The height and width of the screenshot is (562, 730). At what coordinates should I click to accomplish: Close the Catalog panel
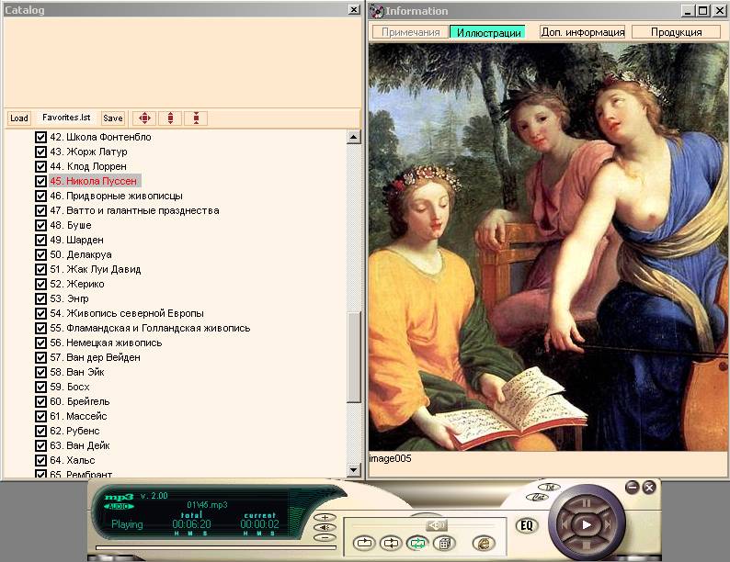point(354,10)
